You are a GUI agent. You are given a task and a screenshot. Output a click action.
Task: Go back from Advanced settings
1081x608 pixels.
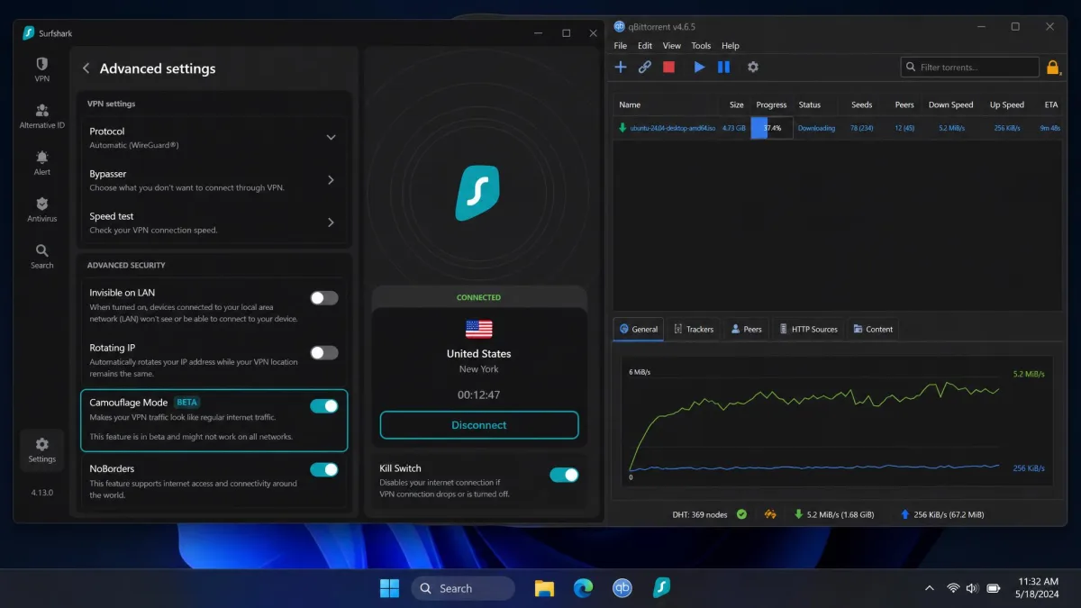pyautogui.click(x=86, y=68)
